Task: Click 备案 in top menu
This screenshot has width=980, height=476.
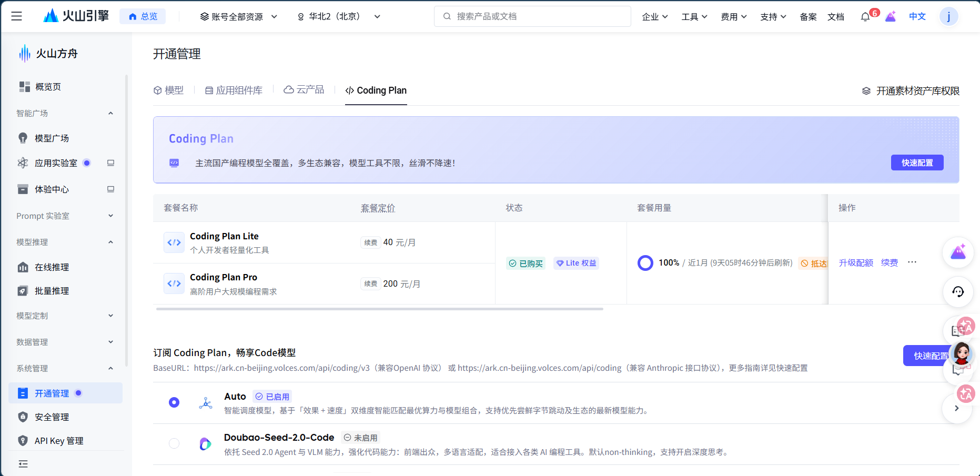Action: click(808, 17)
